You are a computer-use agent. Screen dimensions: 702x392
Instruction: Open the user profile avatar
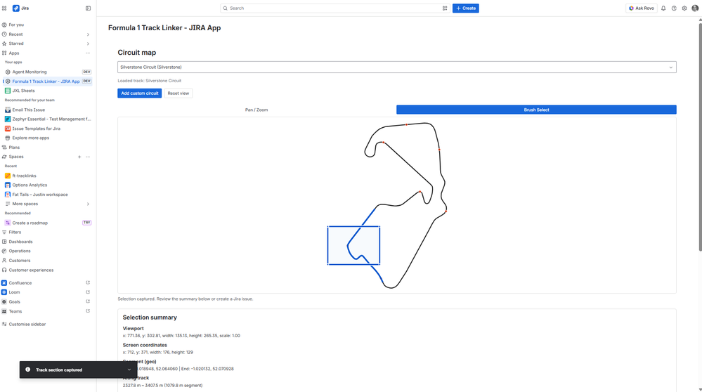coord(695,8)
